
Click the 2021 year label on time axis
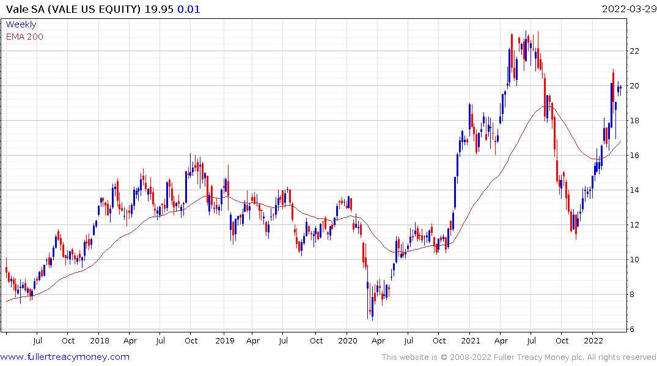(x=470, y=341)
